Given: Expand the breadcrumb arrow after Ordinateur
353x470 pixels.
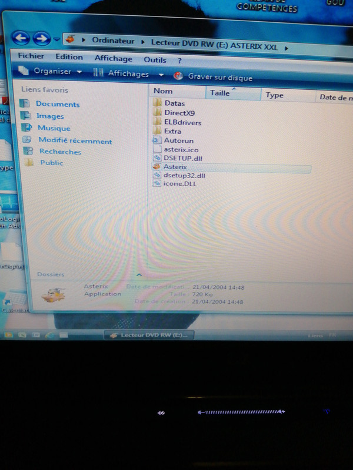Looking at the screenshot, I should click(x=143, y=42).
